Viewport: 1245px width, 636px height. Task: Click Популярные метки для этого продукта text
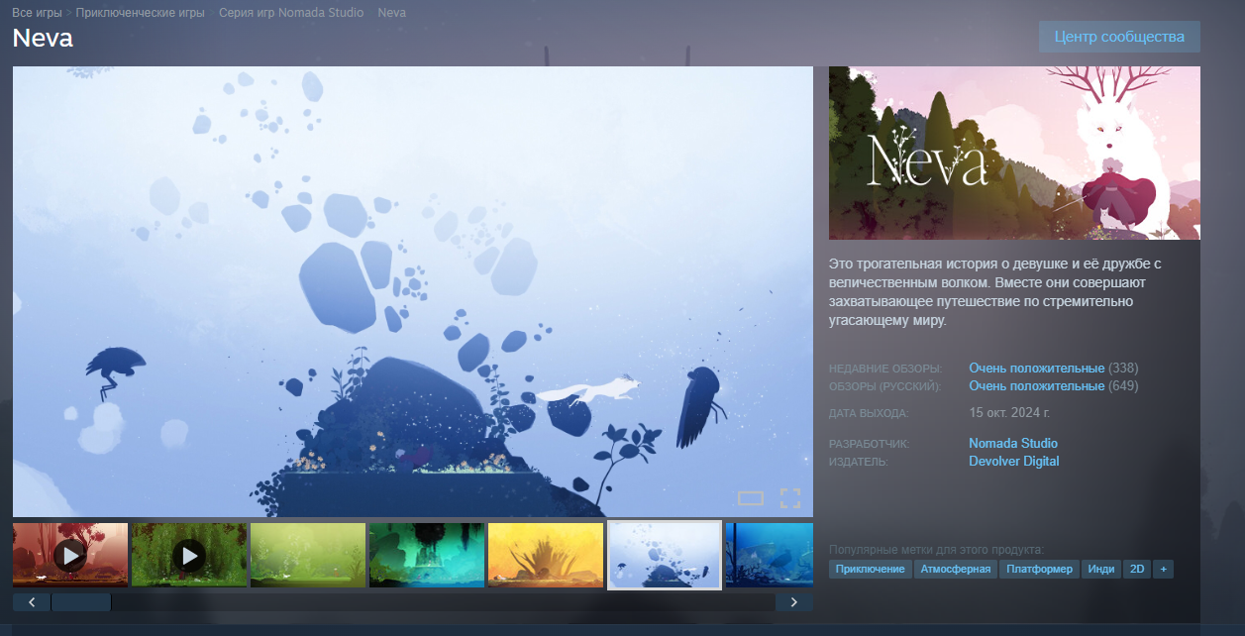(936, 550)
